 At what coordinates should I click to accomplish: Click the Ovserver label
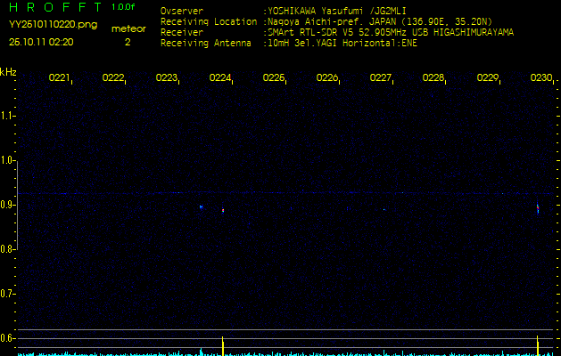pos(182,11)
